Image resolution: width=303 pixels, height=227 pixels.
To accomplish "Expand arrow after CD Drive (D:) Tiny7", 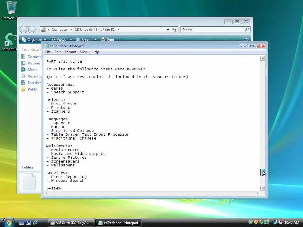I will pyautogui.click(x=118, y=30).
